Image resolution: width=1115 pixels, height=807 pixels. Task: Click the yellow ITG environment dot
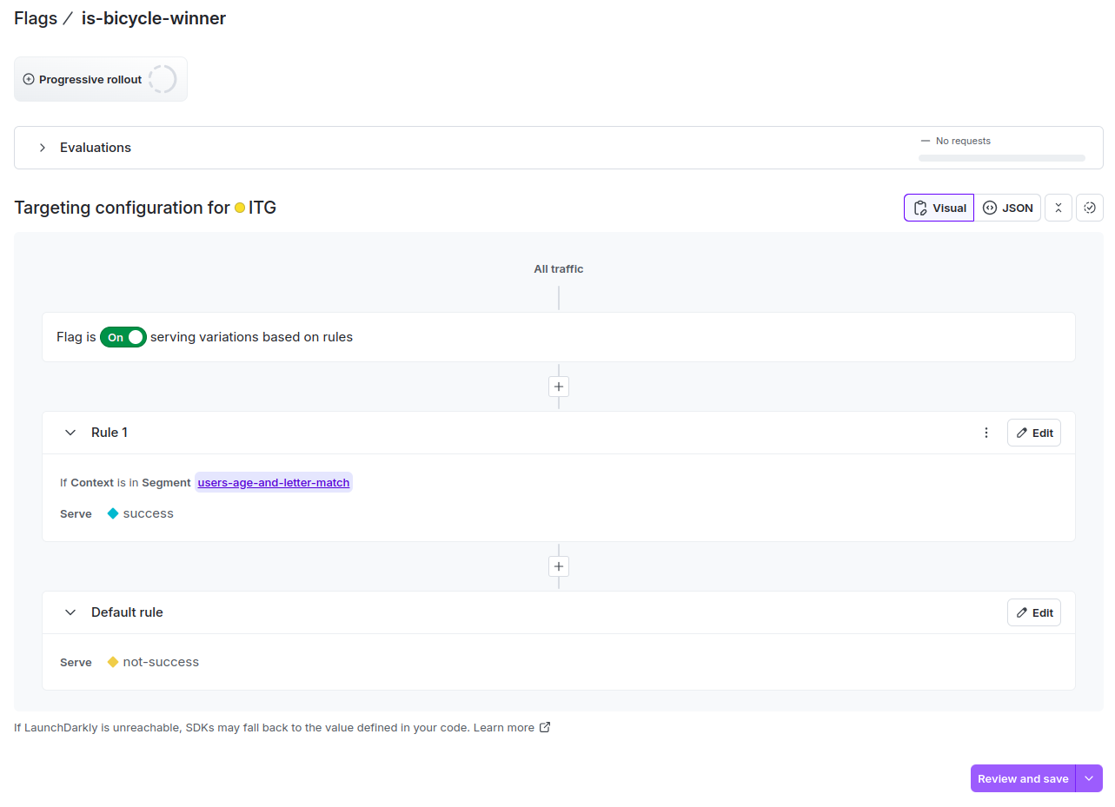point(240,208)
